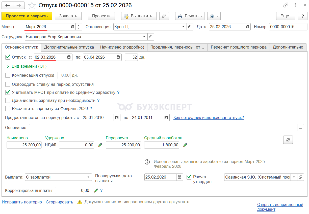The image size is (309, 214).
Task: Enable Доначислить зарплату при необходимости
Action: (8, 100)
